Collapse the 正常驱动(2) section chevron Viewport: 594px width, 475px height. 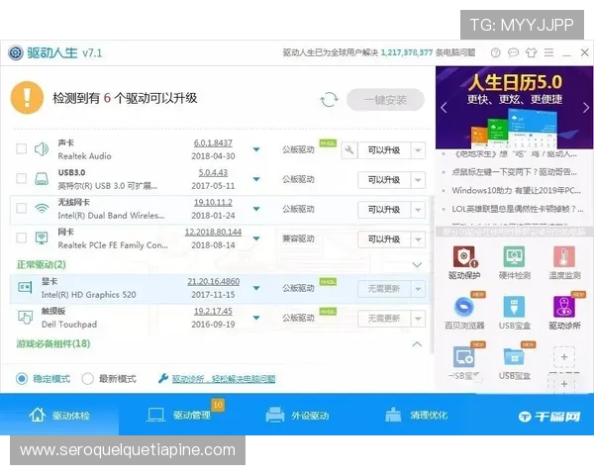(x=417, y=265)
